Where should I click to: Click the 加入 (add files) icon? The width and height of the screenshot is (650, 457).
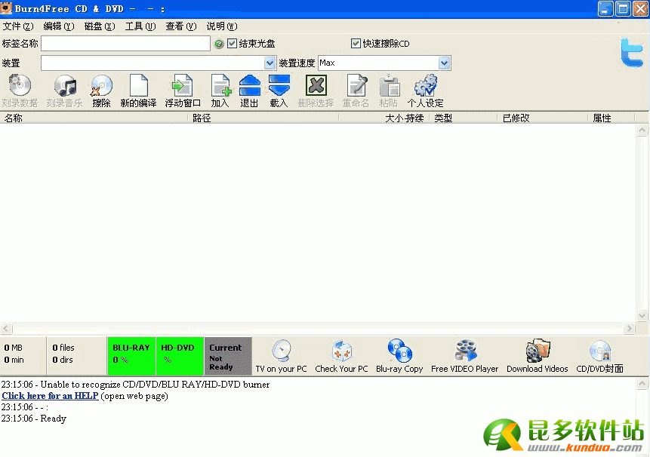click(x=220, y=87)
